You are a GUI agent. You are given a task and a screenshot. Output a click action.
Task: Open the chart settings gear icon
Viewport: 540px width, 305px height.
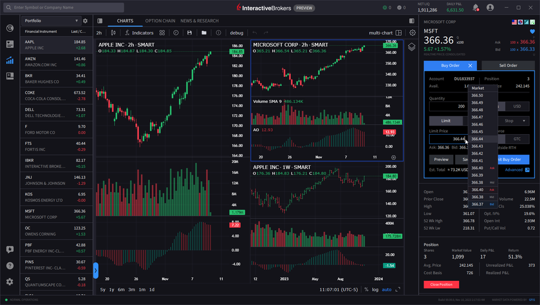[x=413, y=33]
